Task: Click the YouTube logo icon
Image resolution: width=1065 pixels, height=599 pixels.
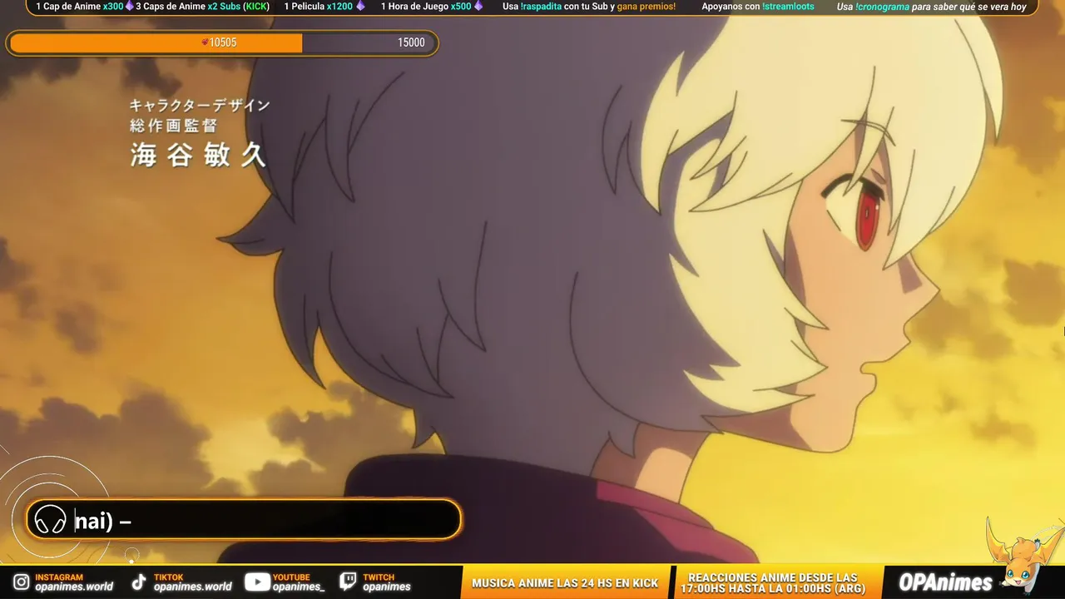Action: tap(257, 582)
